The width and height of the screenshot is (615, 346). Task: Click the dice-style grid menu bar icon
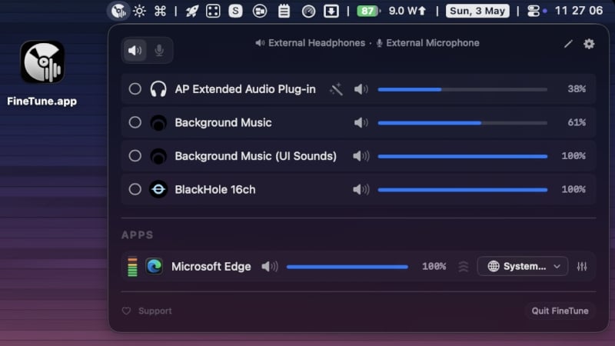[213, 11]
